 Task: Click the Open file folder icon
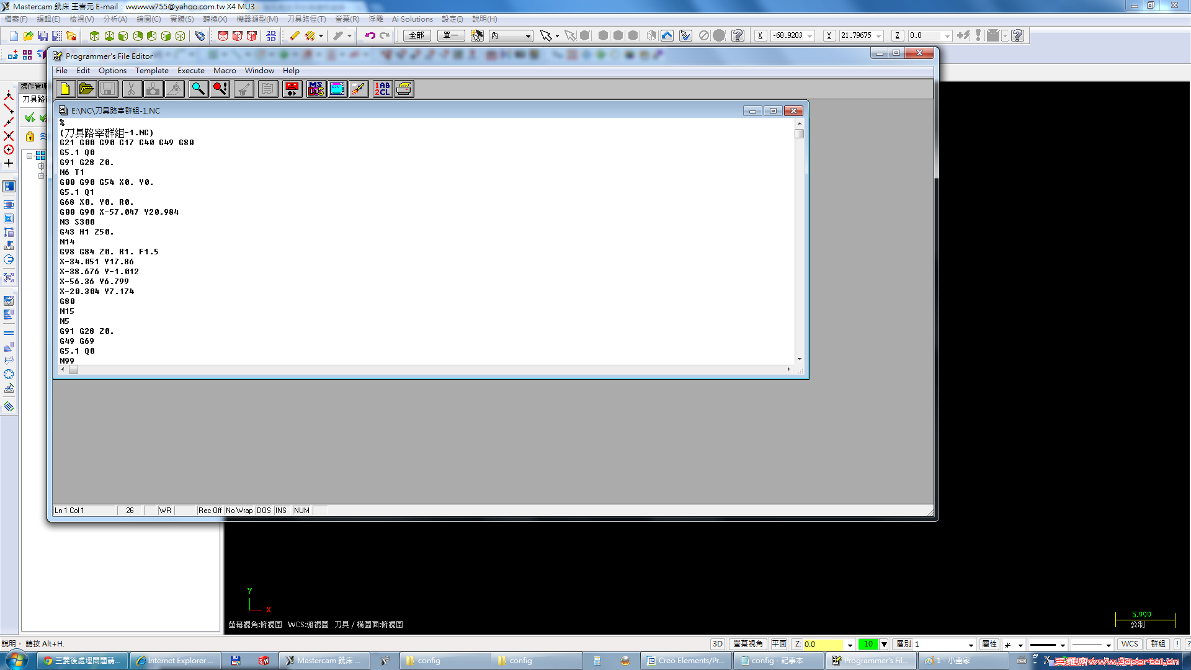coord(86,89)
